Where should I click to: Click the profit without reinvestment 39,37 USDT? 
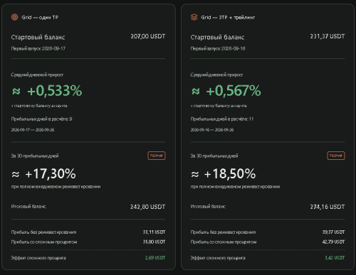coord(333,232)
